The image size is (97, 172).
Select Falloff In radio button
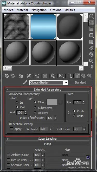tap(17, 102)
